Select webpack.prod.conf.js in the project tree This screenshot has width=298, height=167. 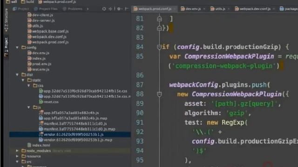point(50,42)
